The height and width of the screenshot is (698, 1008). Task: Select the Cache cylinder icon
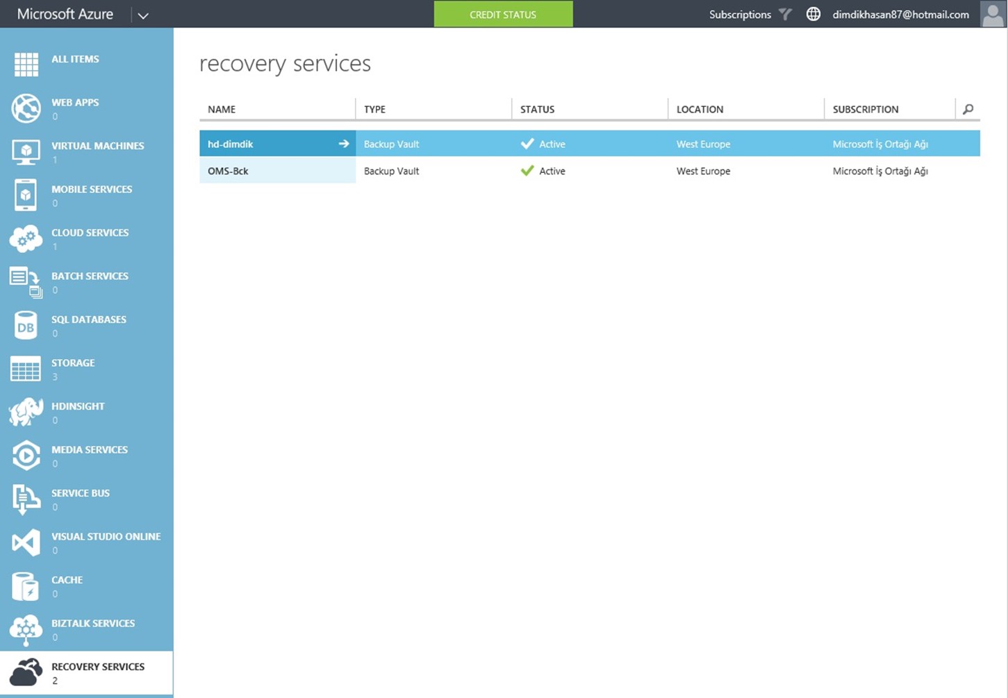(x=26, y=586)
